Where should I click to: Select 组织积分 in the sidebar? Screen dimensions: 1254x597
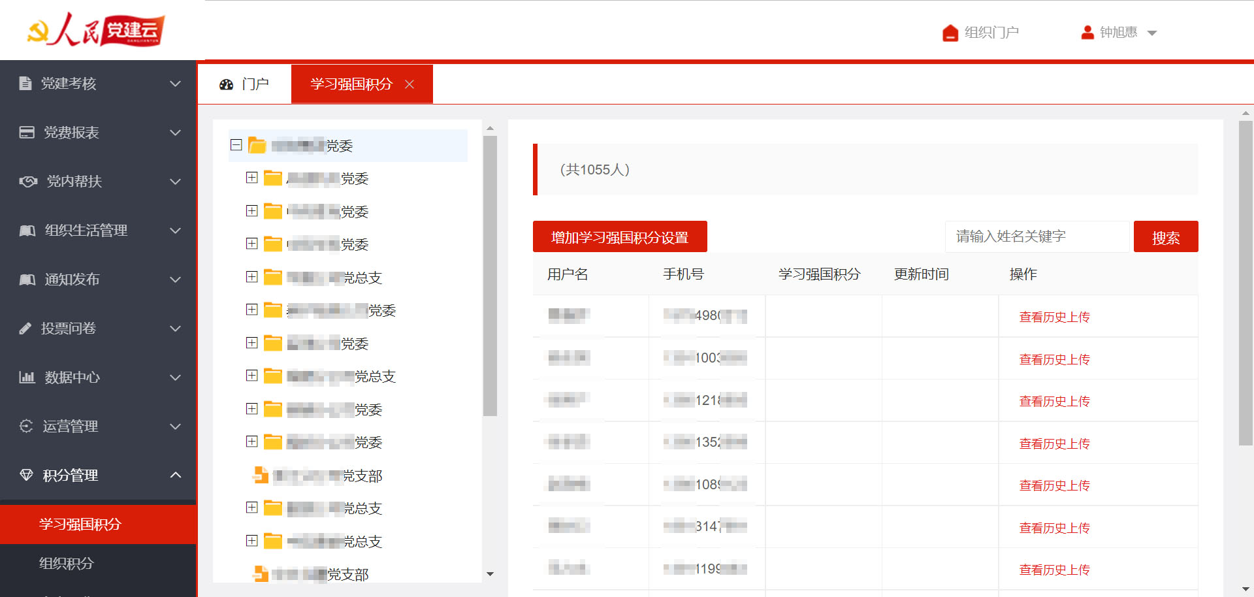(x=98, y=563)
